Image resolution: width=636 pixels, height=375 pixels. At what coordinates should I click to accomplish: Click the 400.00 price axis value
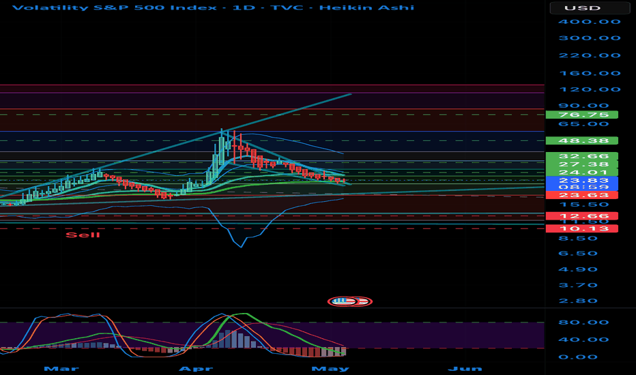point(590,22)
